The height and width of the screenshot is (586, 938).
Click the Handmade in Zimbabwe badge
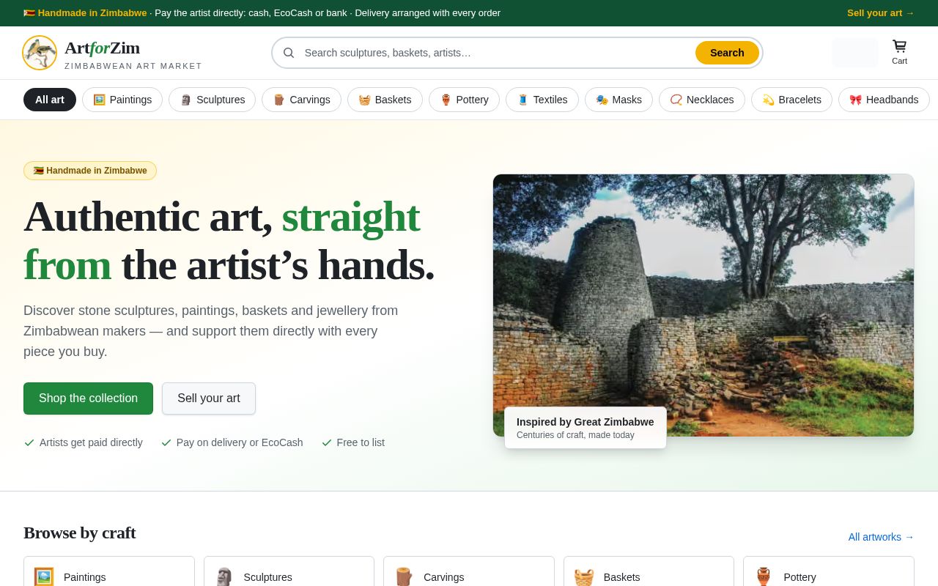[x=90, y=171]
